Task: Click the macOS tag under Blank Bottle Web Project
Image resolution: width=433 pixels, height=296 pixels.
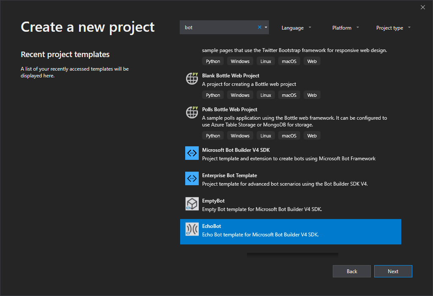Action: (289, 95)
